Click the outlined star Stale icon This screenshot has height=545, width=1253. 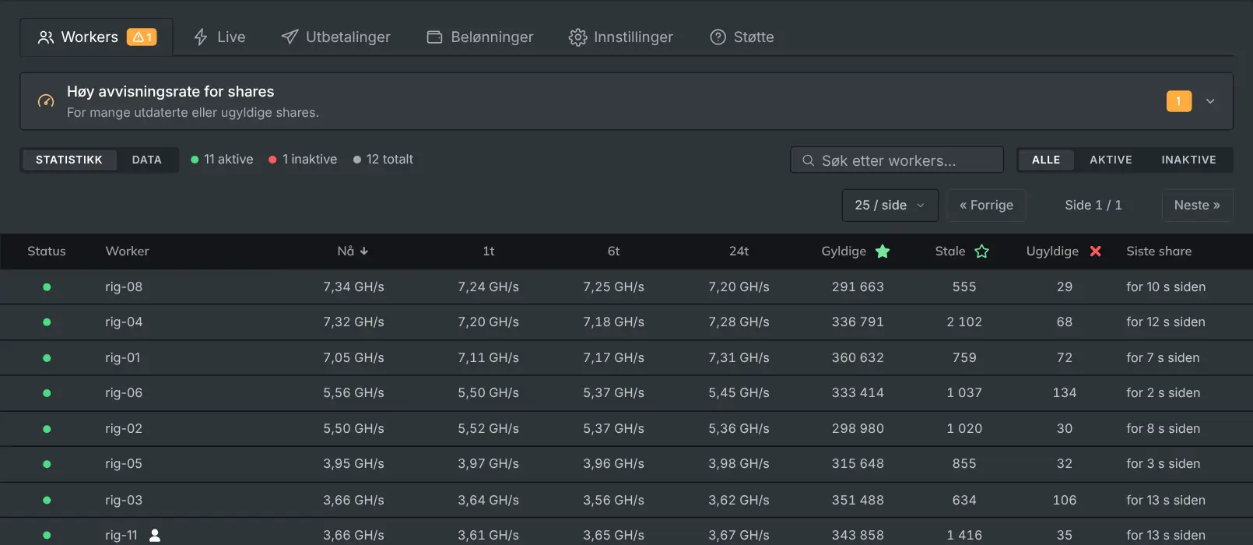click(x=982, y=251)
